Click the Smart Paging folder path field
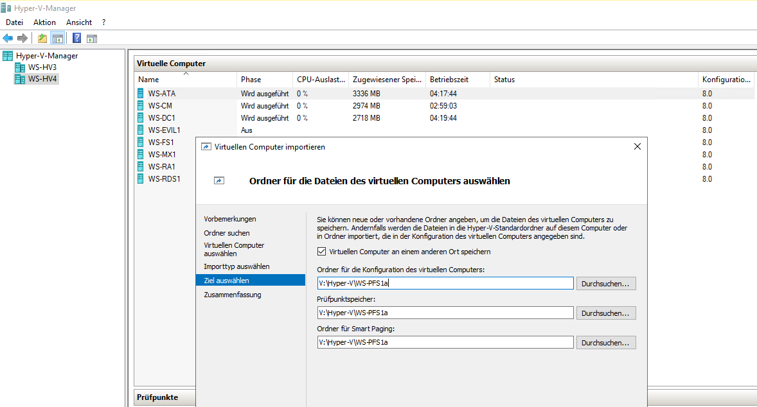Viewport: 757px width, 407px height. (x=445, y=342)
